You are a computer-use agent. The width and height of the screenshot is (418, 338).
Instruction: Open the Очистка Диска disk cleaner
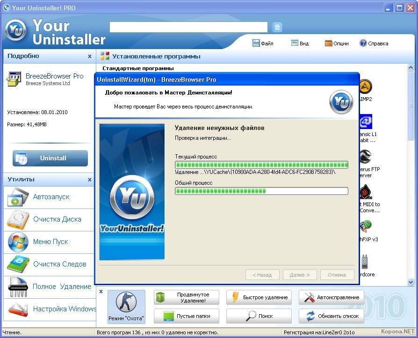49,220
